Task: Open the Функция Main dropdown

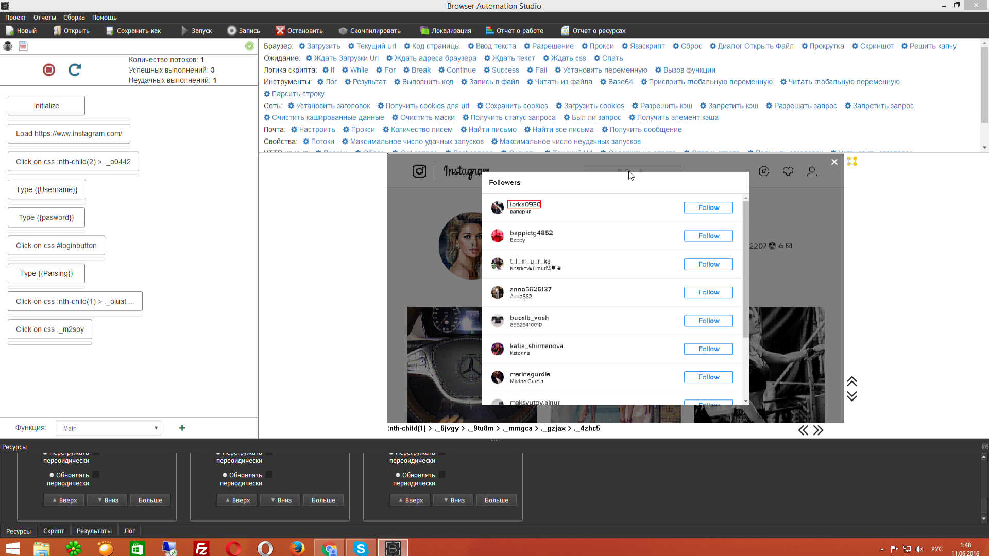Action: point(108,428)
